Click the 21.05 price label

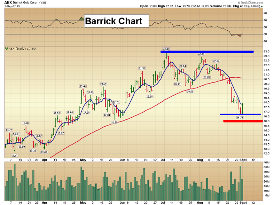(207, 77)
